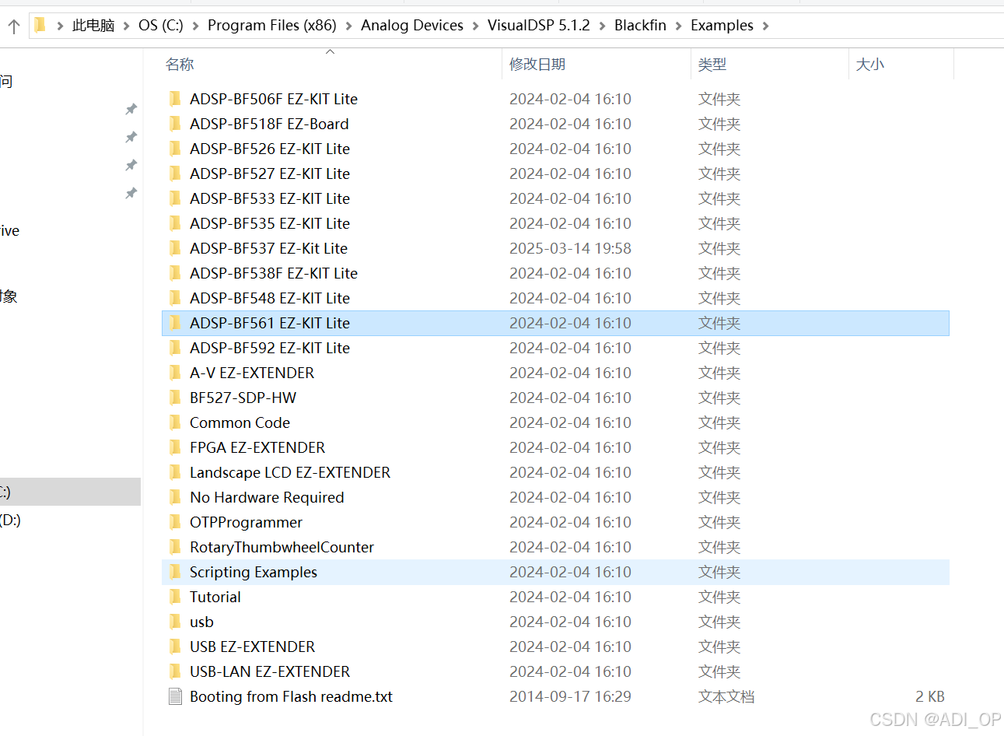Click the 2014-09-17 16:29 date cell
This screenshot has width=1004, height=736.
[x=570, y=696]
